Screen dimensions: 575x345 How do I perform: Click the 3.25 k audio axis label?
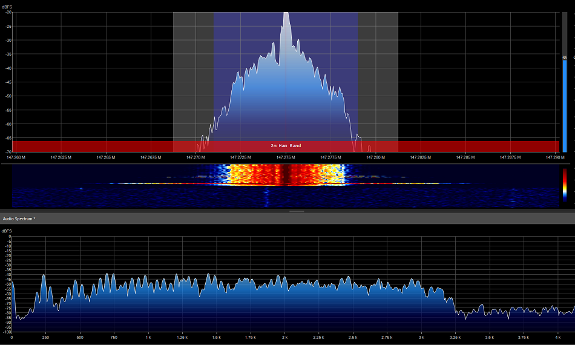[456, 337]
